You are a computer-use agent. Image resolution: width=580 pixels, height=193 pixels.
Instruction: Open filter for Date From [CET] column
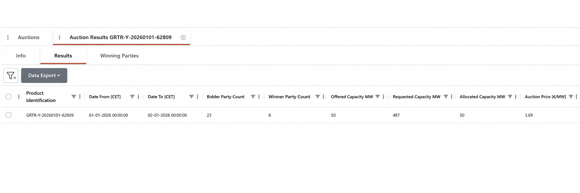click(x=132, y=97)
